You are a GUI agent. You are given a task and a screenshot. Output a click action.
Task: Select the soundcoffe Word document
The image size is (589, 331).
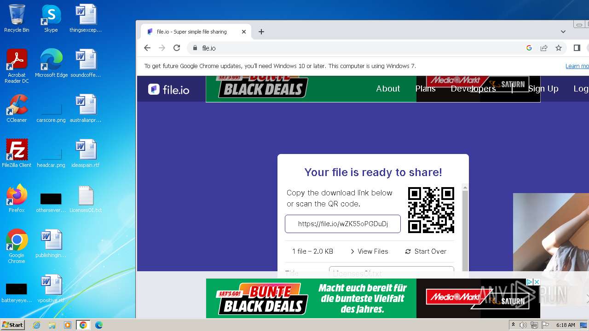(x=86, y=63)
